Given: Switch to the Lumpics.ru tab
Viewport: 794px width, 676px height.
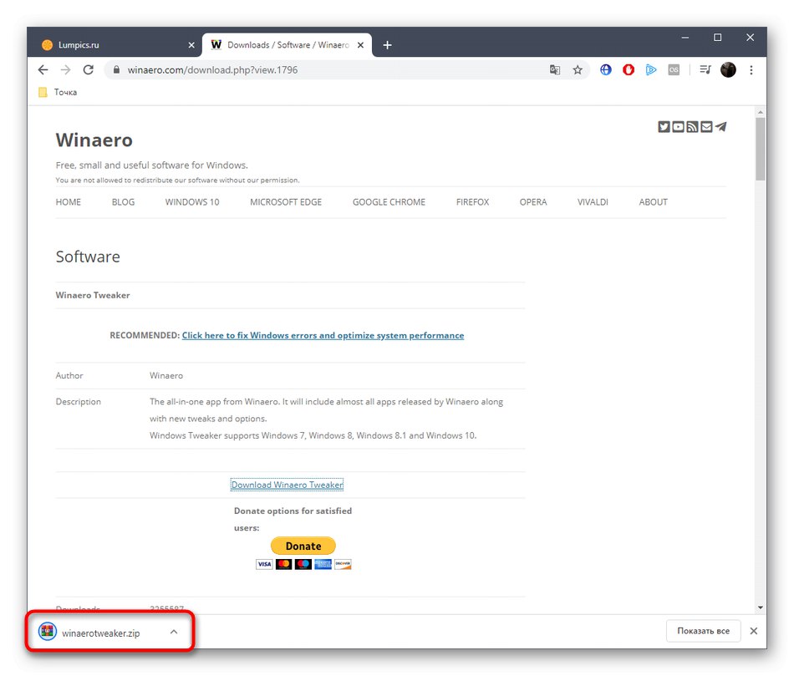Looking at the screenshot, I should [116, 45].
